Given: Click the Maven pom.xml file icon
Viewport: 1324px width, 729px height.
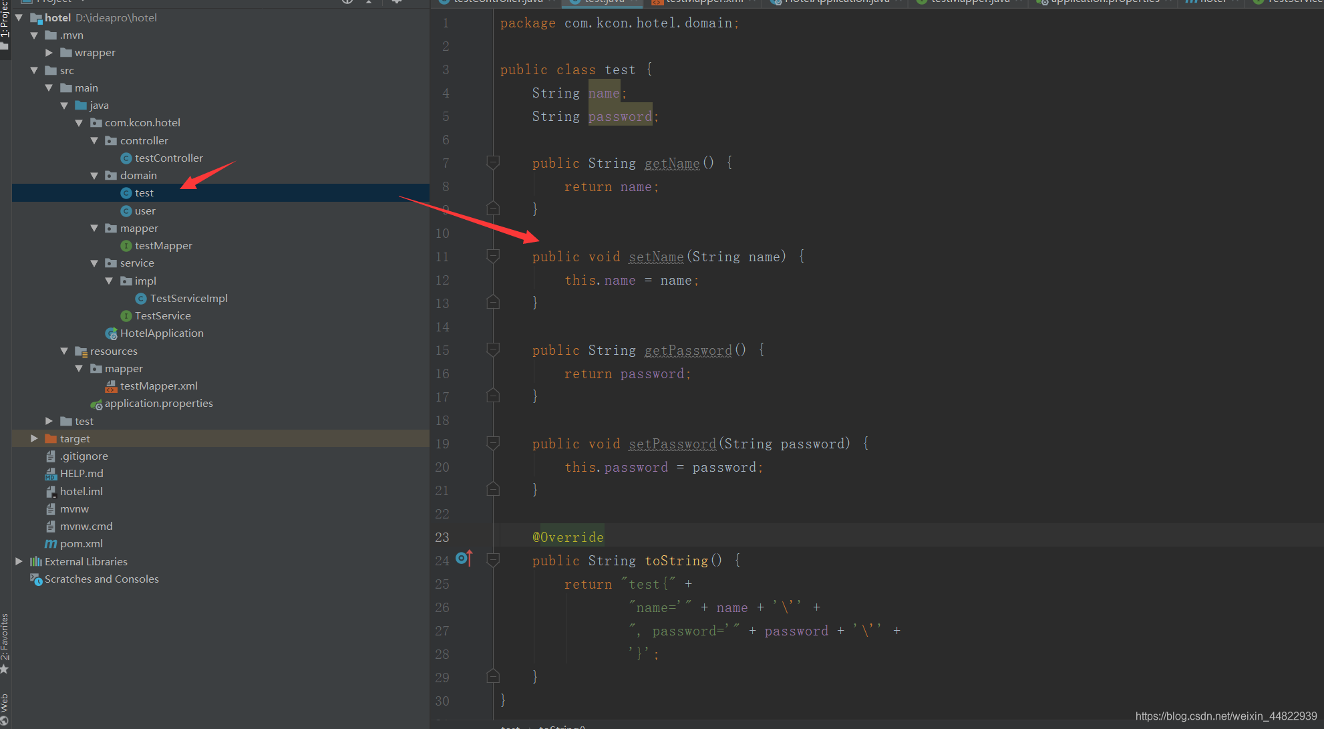Looking at the screenshot, I should coord(51,544).
